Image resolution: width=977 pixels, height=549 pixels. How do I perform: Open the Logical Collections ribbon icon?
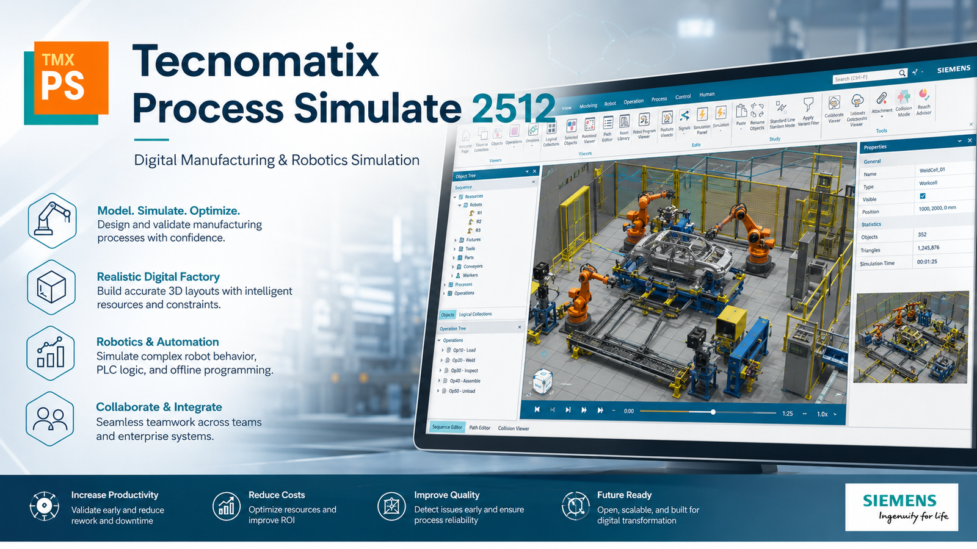(551, 129)
